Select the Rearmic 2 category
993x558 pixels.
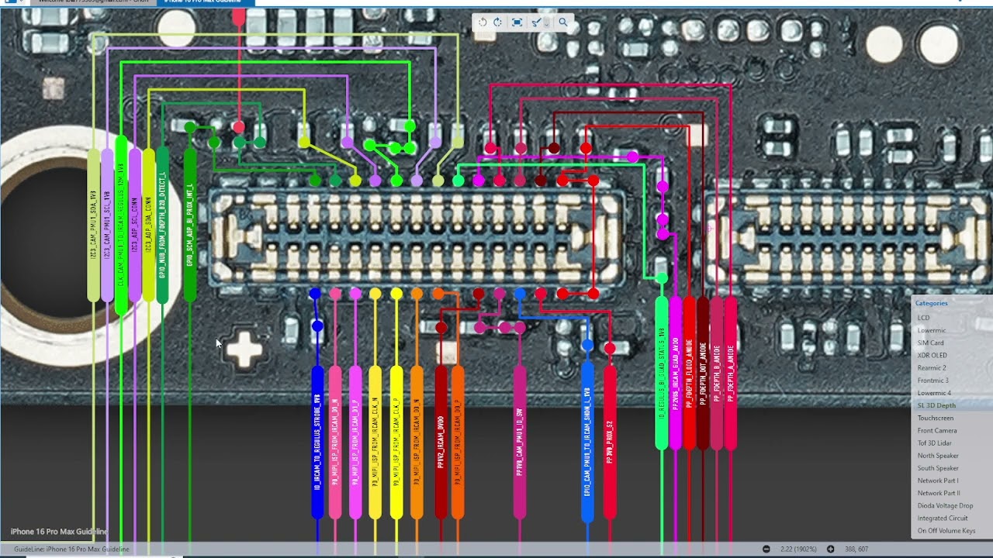(x=932, y=368)
